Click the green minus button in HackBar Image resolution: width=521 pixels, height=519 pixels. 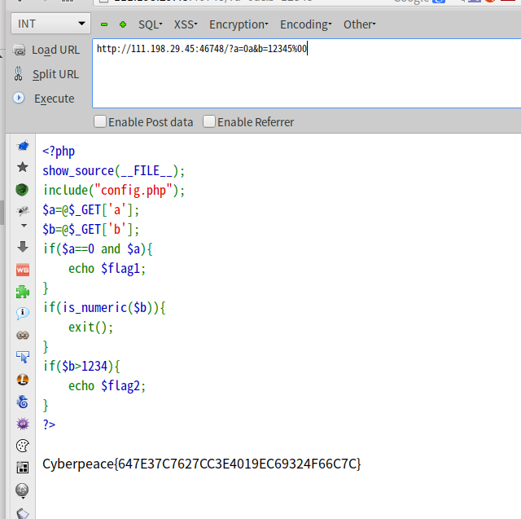click(104, 24)
